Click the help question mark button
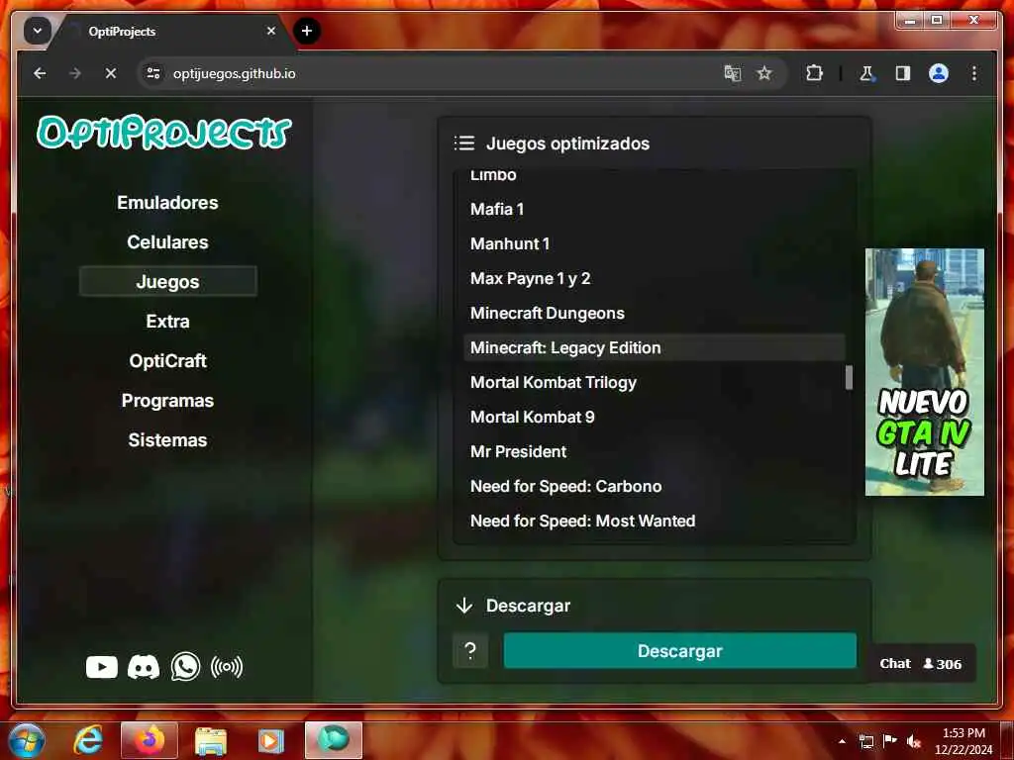The height and width of the screenshot is (760, 1014). click(x=470, y=651)
